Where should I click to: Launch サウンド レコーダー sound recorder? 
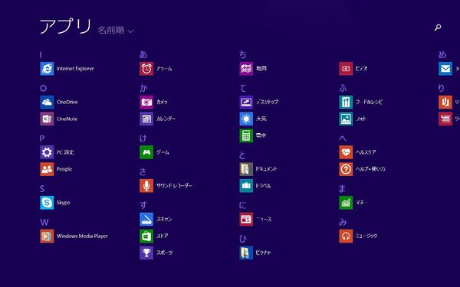[x=166, y=186]
